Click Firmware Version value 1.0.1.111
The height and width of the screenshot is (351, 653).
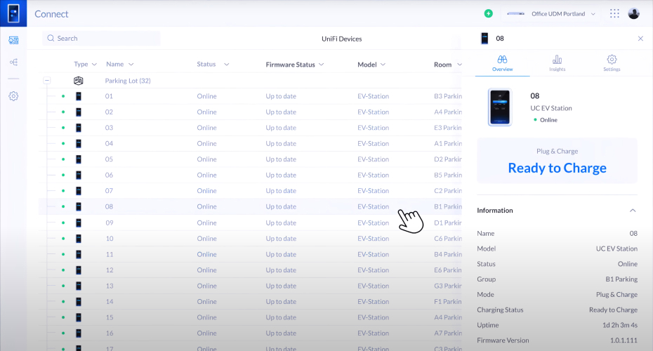point(624,340)
